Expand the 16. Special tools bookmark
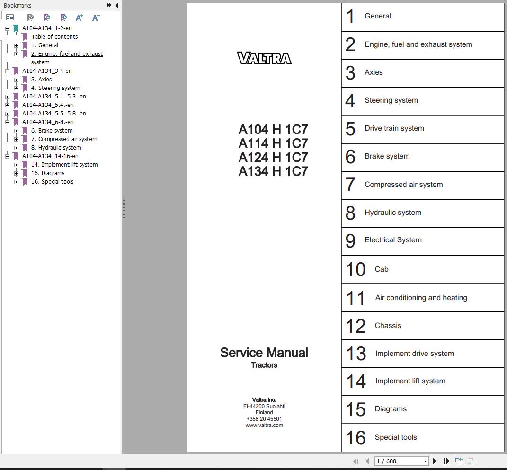This screenshot has height=470, width=507. (x=16, y=182)
